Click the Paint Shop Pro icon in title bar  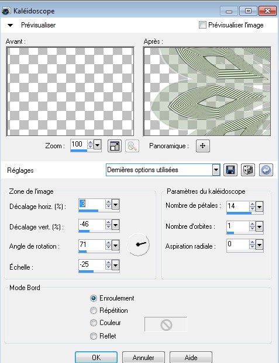click(x=6, y=11)
